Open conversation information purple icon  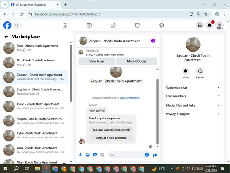[x=153, y=41]
